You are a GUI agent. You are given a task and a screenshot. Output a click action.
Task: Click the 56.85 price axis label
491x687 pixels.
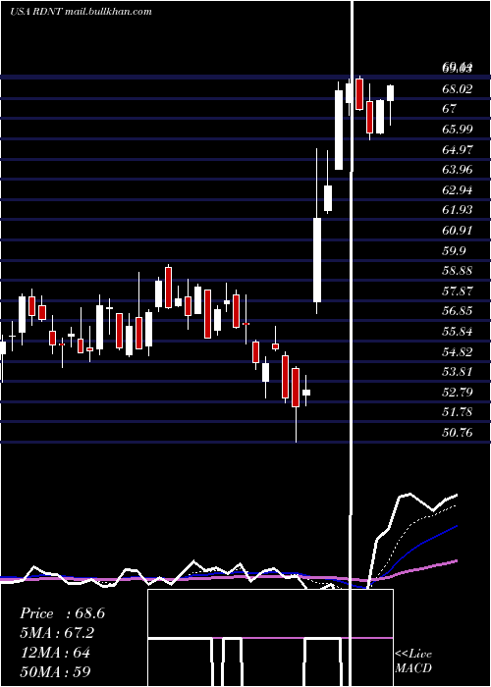click(x=458, y=311)
